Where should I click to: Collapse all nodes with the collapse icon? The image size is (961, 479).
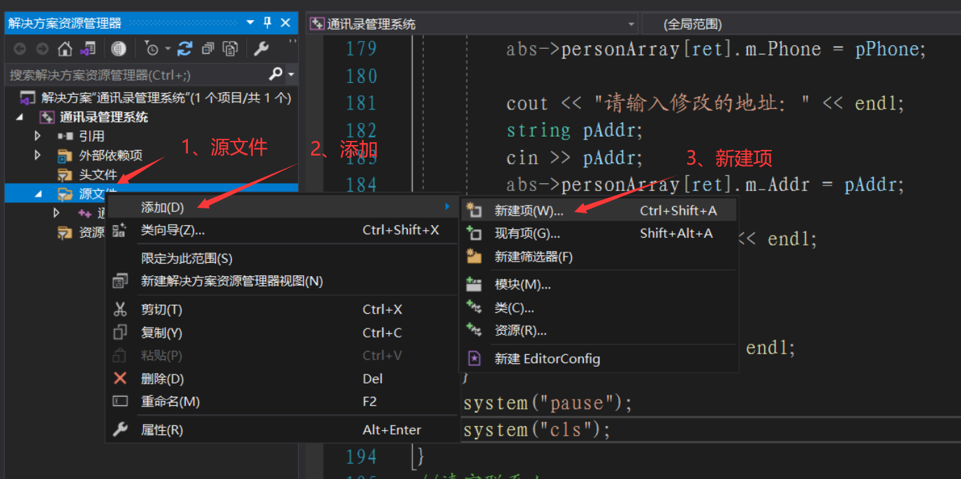[x=207, y=49]
